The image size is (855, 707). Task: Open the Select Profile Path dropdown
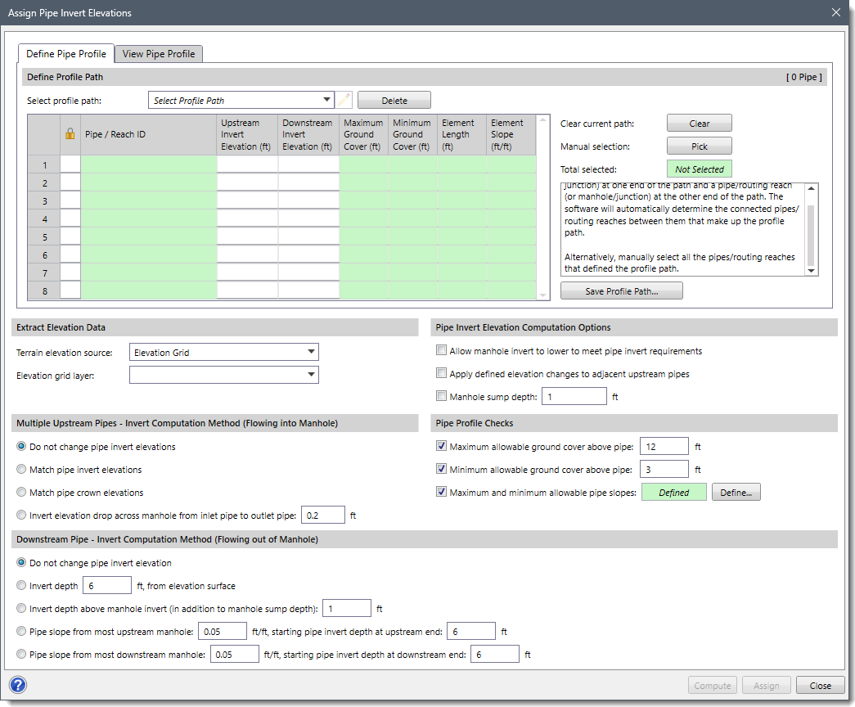pos(326,99)
